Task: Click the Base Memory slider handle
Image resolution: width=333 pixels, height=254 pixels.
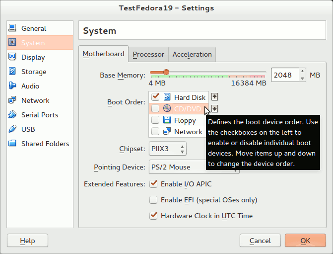Action: 166,72
